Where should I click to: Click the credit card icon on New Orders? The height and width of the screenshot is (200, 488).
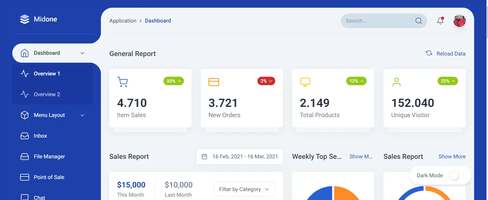[x=214, y=82]
